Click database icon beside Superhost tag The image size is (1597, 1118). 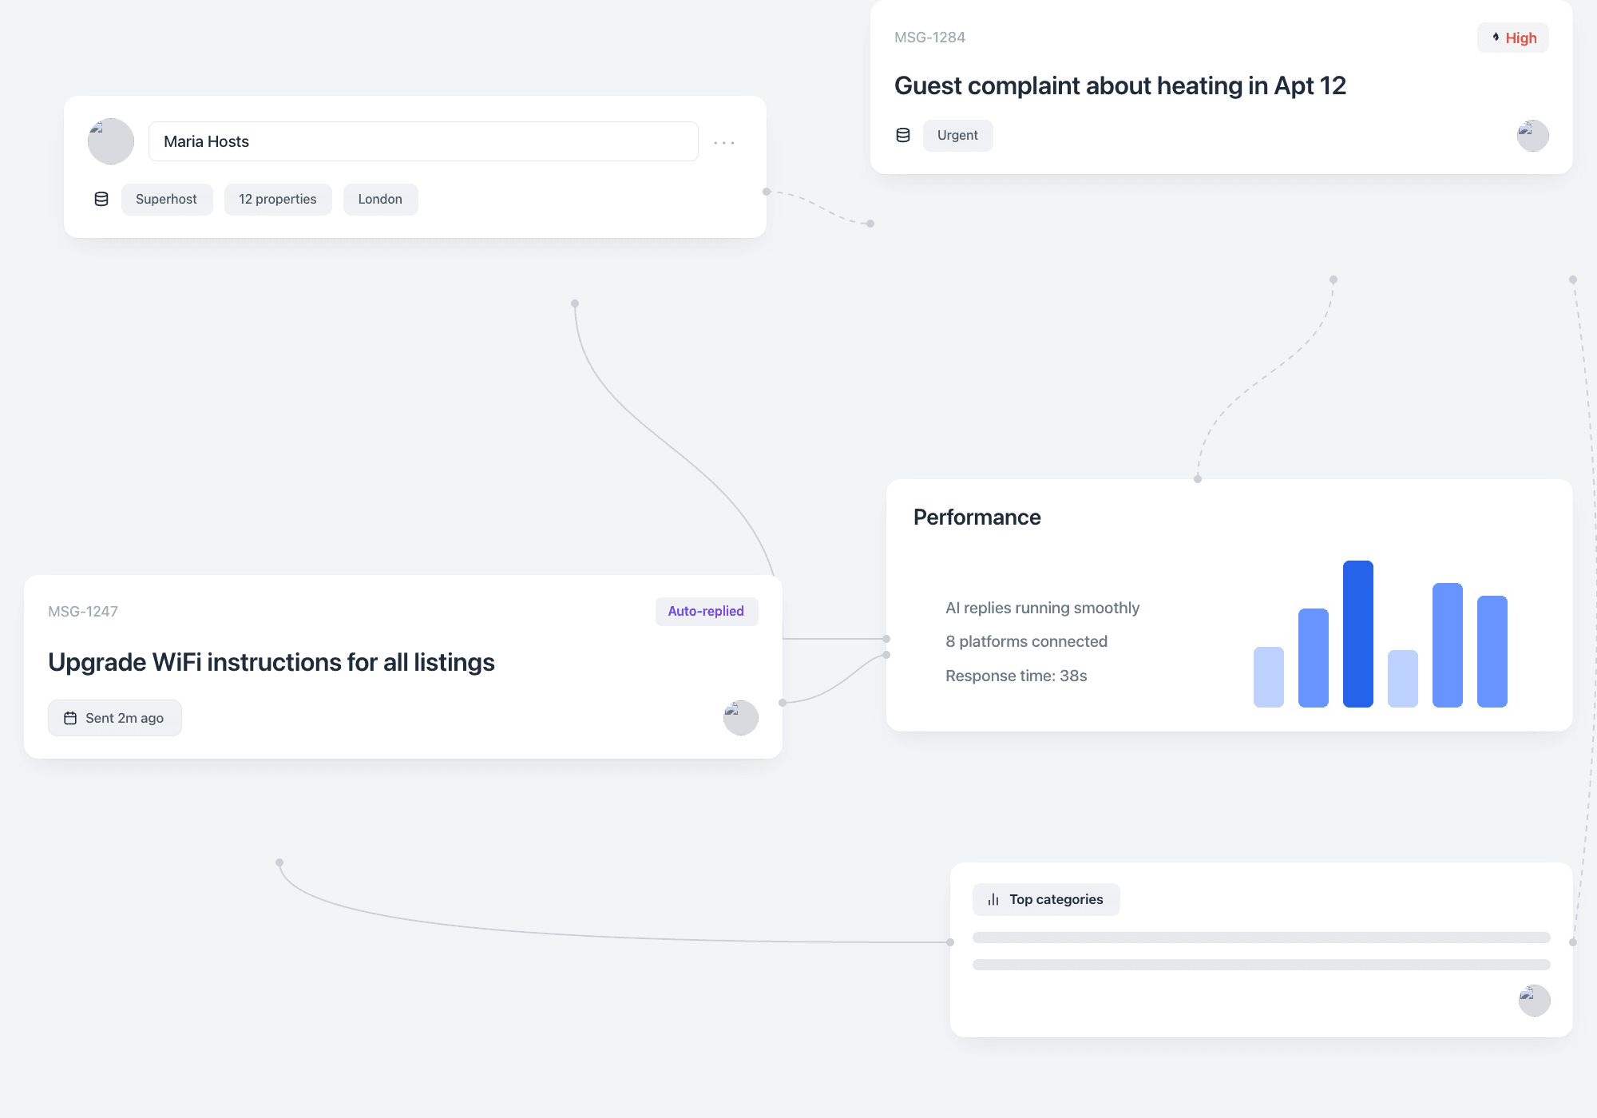click(x=101, y=199)
